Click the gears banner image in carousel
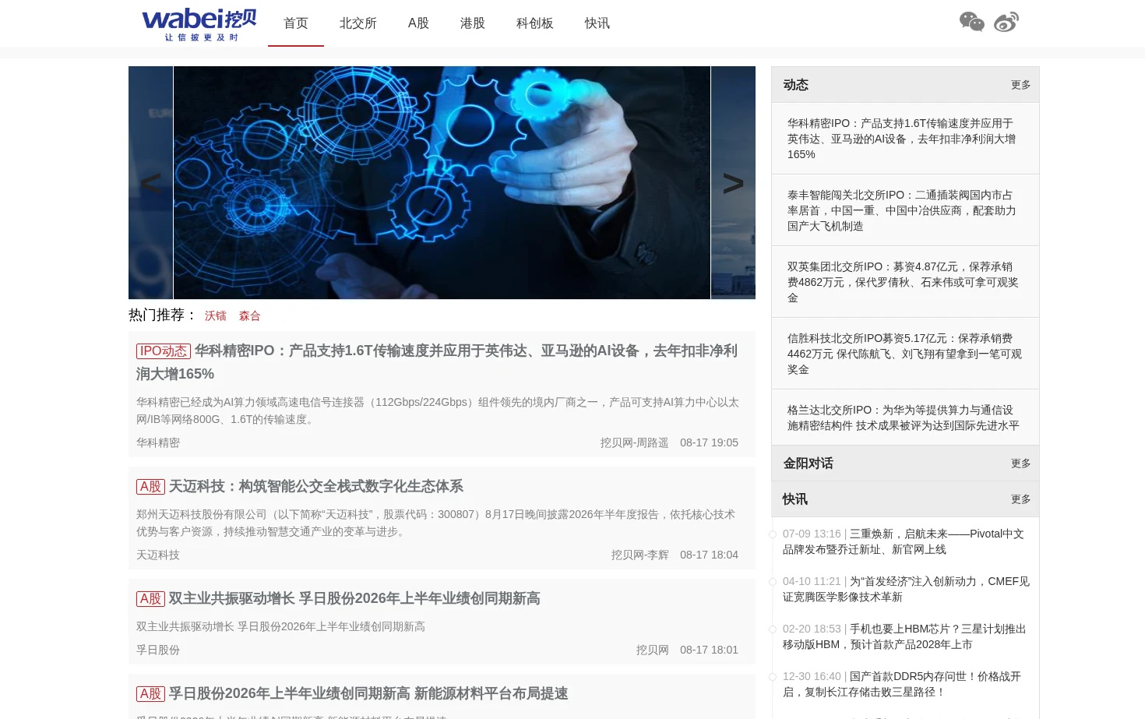Viewport: 1145px width, 719px height. [x=442, y=182]
